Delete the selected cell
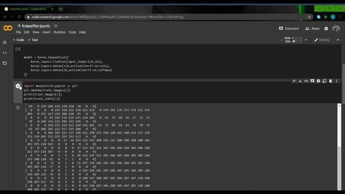Screen dimensions: 345x194 click(330, 81)
